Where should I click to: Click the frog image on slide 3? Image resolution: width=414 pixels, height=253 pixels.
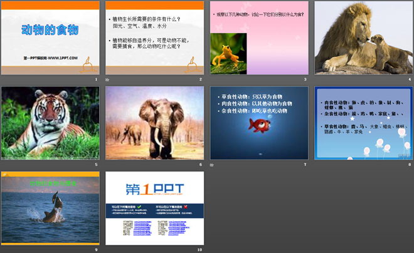pos(228,53)
